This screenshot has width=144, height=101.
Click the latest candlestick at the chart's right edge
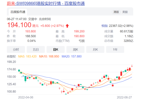point(132,66)
